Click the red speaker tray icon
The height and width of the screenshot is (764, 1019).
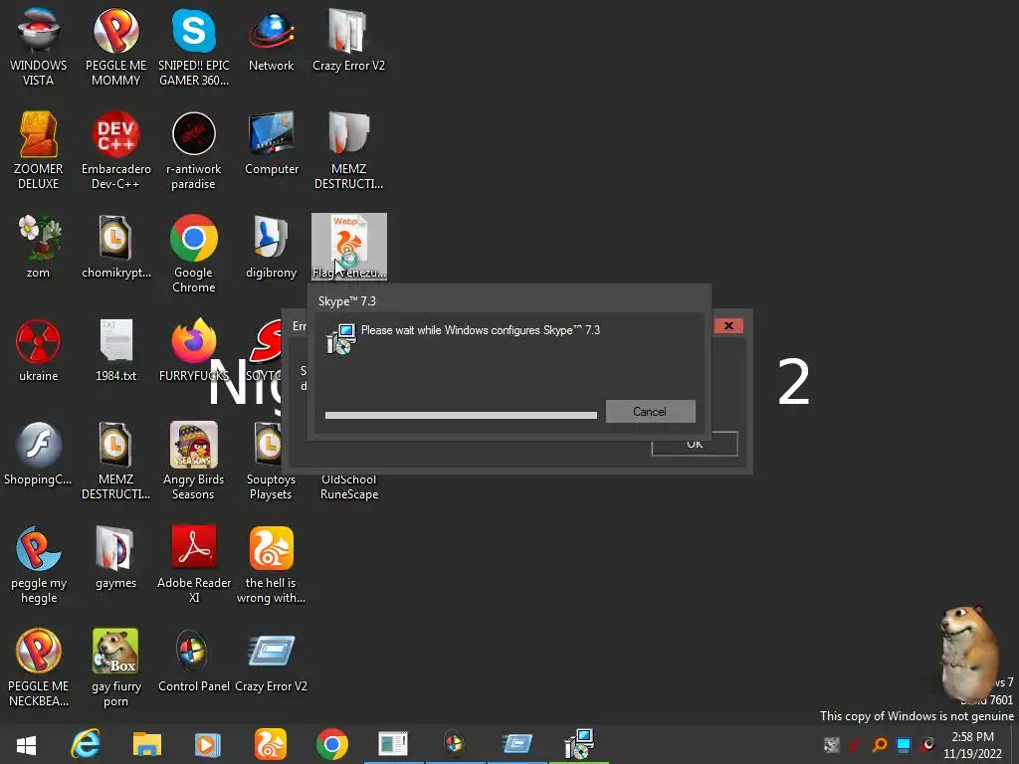pyautogui.click(x=928, y=745)
